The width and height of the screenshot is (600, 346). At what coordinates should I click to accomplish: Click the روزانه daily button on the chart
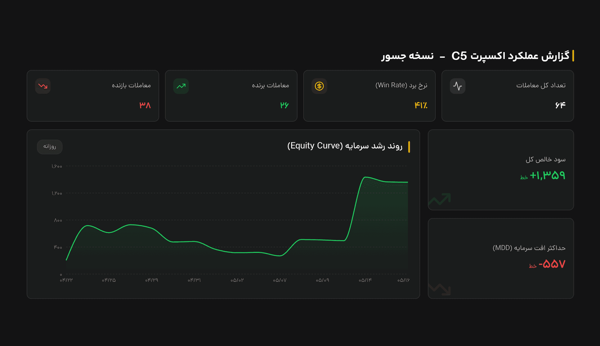50,146
